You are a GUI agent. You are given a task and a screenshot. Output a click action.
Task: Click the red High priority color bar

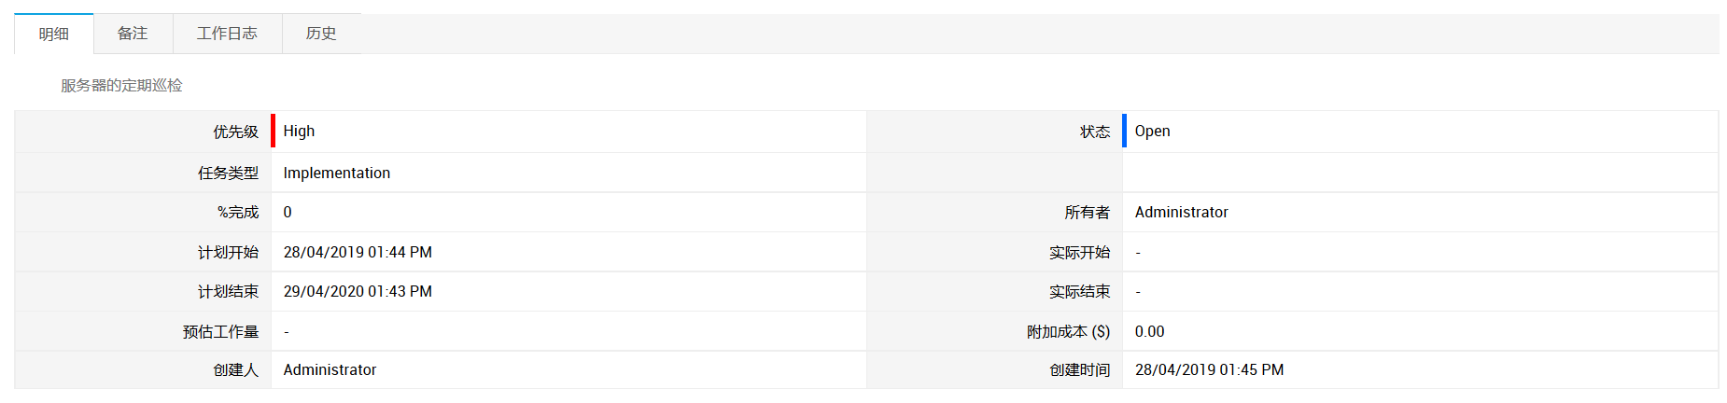click(x=274, y=132)
